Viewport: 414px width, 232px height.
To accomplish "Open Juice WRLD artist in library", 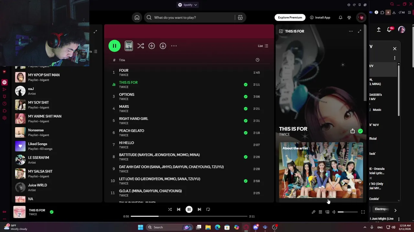I will [57, 187].
